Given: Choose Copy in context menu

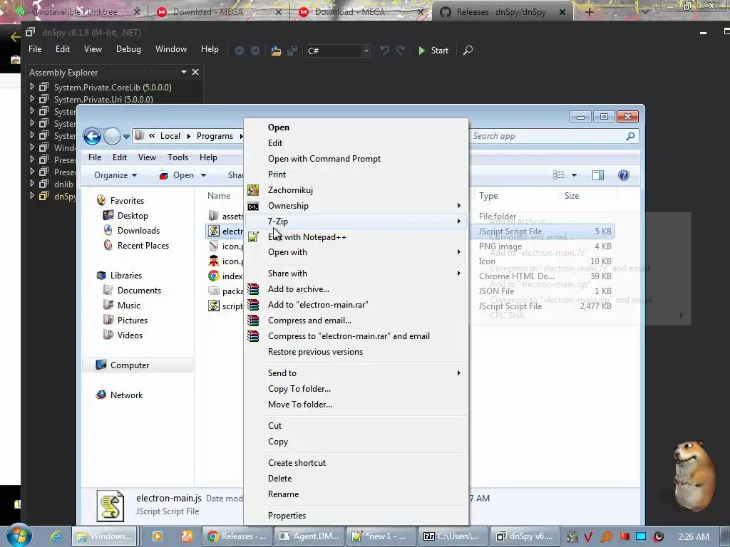Looking at the screenshot, I should click(x=356, y=442).
